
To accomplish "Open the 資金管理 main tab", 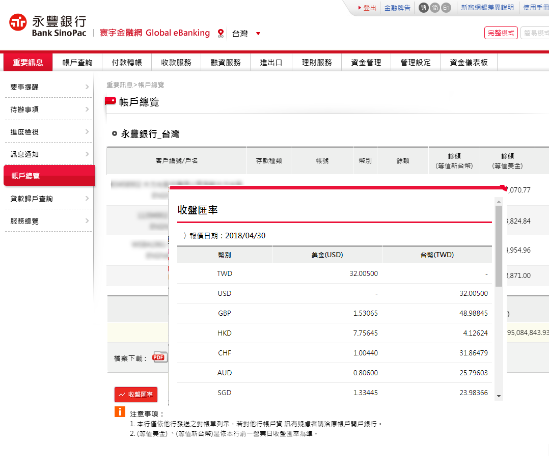I will (366, 62).
